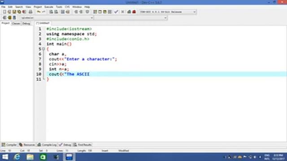Open File Explorer from the taskbar
Image resolution: width=287 pixels, height=161 pixels.
click(x=30, y=157)
